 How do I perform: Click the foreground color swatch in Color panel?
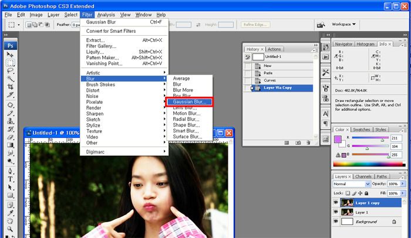338,139
